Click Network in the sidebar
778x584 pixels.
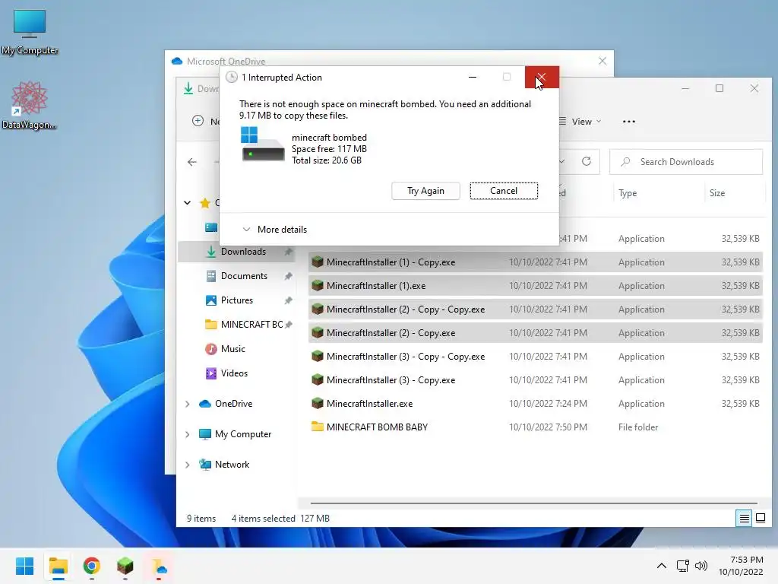click(x=232, y=465)
